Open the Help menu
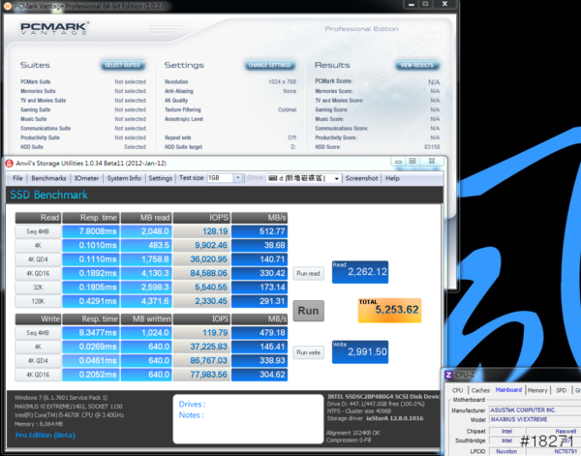Screen dimensions: 581x456 point(392,178)
